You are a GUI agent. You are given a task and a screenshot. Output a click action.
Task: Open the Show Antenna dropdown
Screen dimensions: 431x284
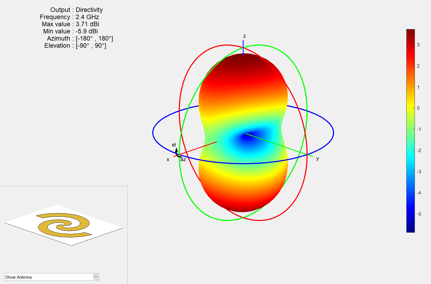pyautogui.click(x=52, y=277)
